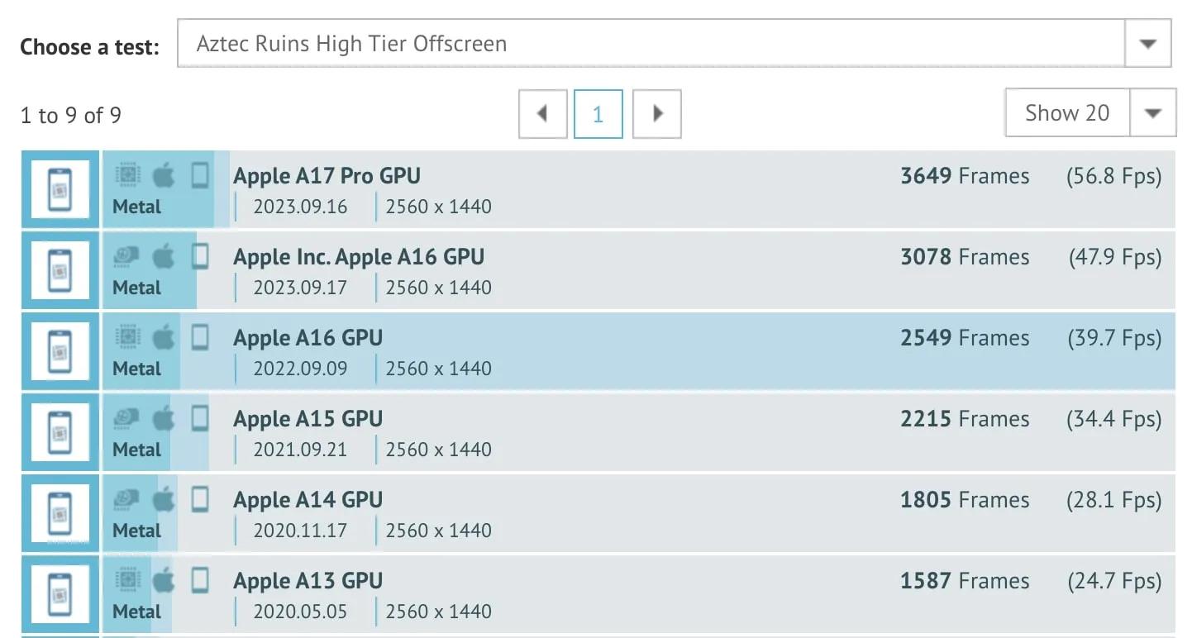Click the 1587 Frames score for Apple A13
Image resolution: width=1192 pixels, height=638 pixels.
click(965, 581)
